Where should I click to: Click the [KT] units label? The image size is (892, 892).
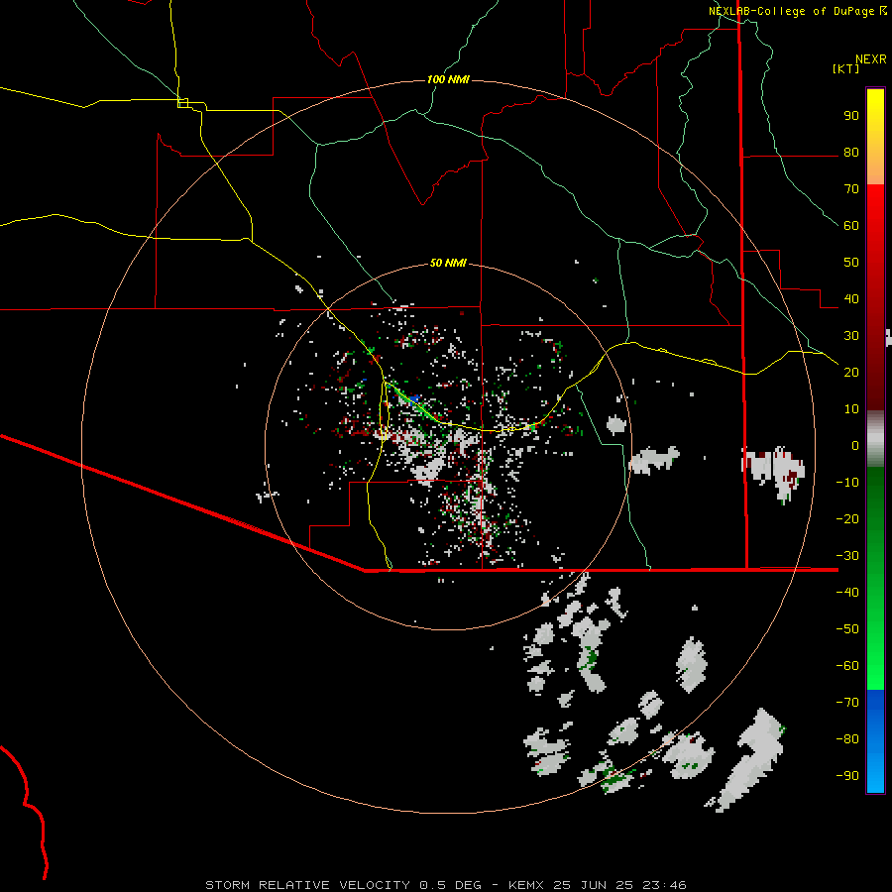[845, 68]
